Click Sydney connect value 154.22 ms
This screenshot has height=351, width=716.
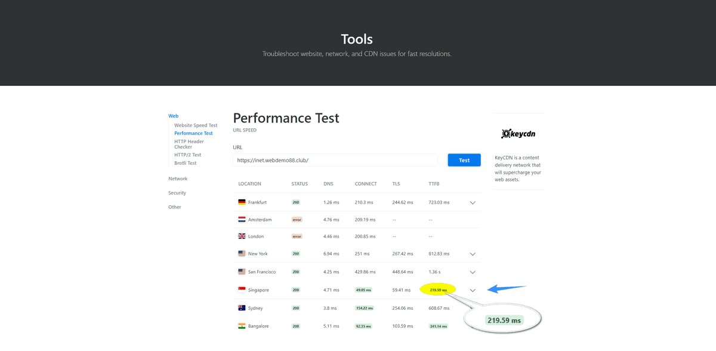click(365, 308)
